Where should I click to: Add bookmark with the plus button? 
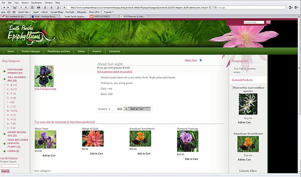[64, 8]
